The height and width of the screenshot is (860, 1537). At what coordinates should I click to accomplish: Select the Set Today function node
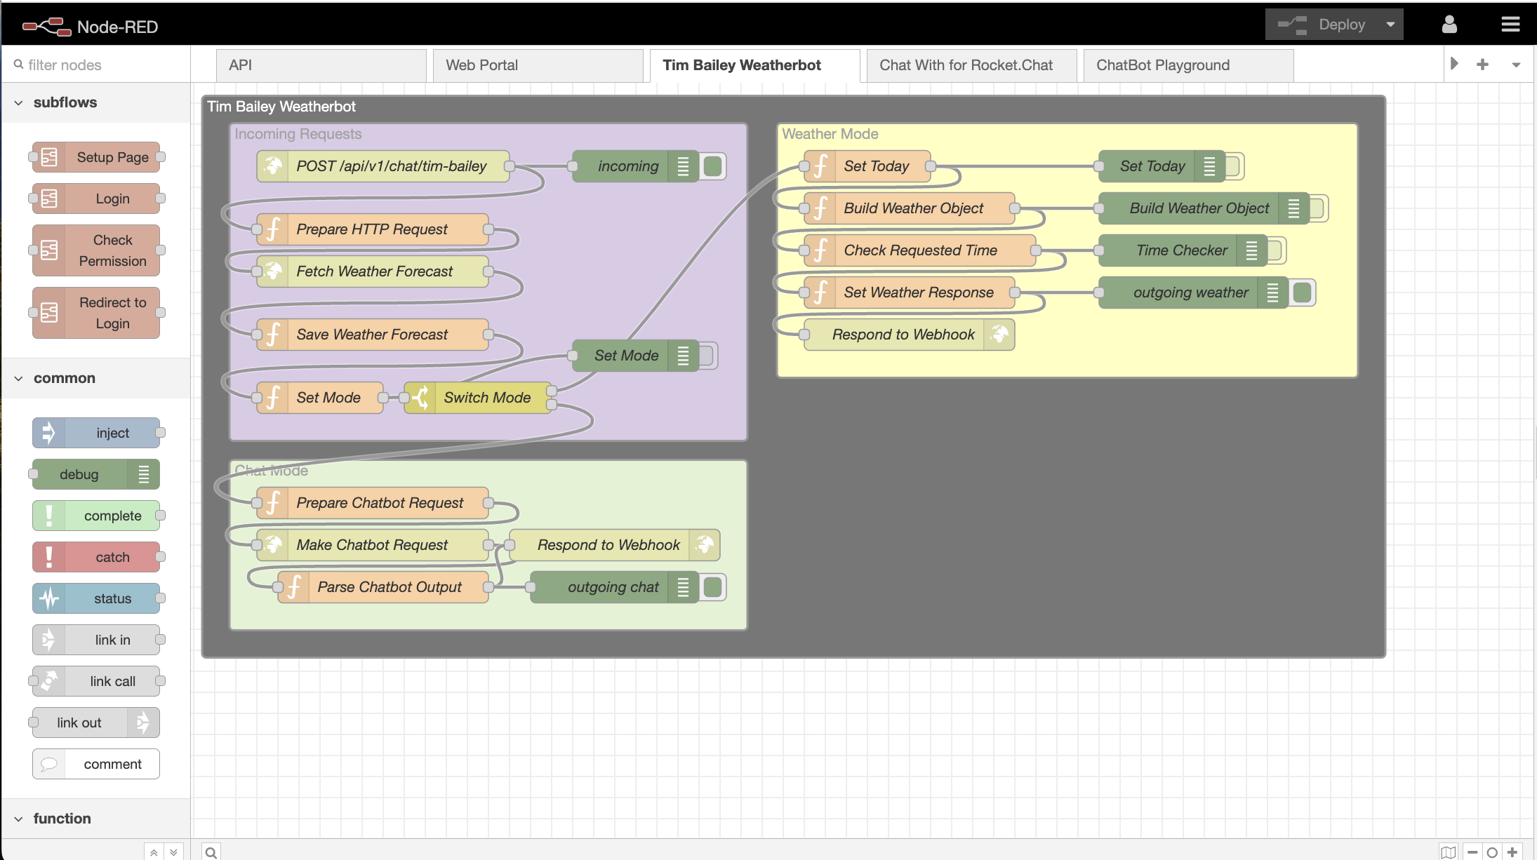point(867,166)
